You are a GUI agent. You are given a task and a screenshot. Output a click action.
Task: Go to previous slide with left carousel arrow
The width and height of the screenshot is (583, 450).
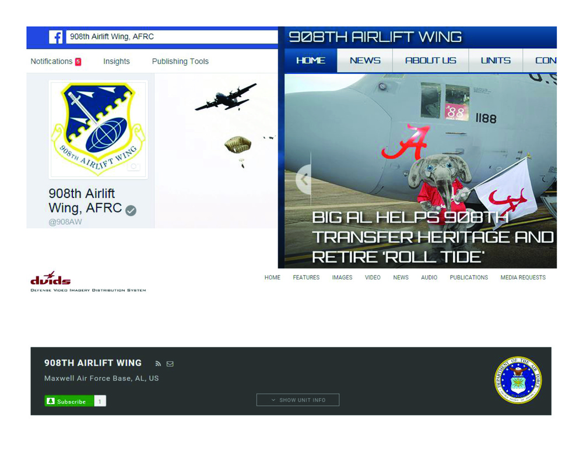click(303, 179)
